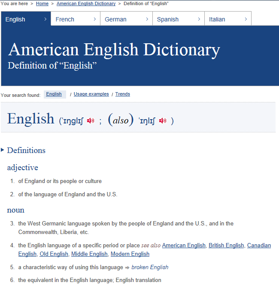The width and height of the screenshot is (279, 288).
Task: Click the chevron arrow on the Spanish tab
Action: tap(199, 19)
